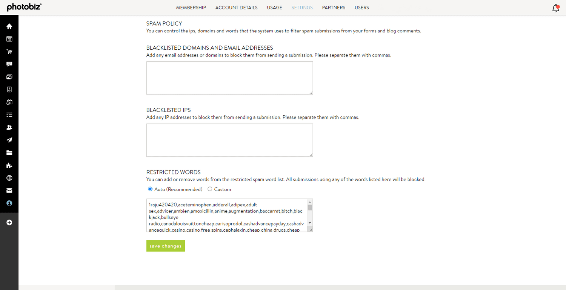Open the Home dashboard icon in sidebar
This screenshot has width=566, height=290.
(x=9, y=26)
